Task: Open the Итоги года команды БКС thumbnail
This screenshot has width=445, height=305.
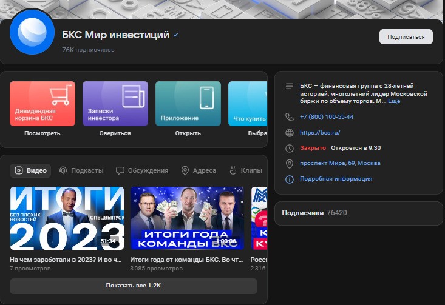Action: click(x=187, y=218)
